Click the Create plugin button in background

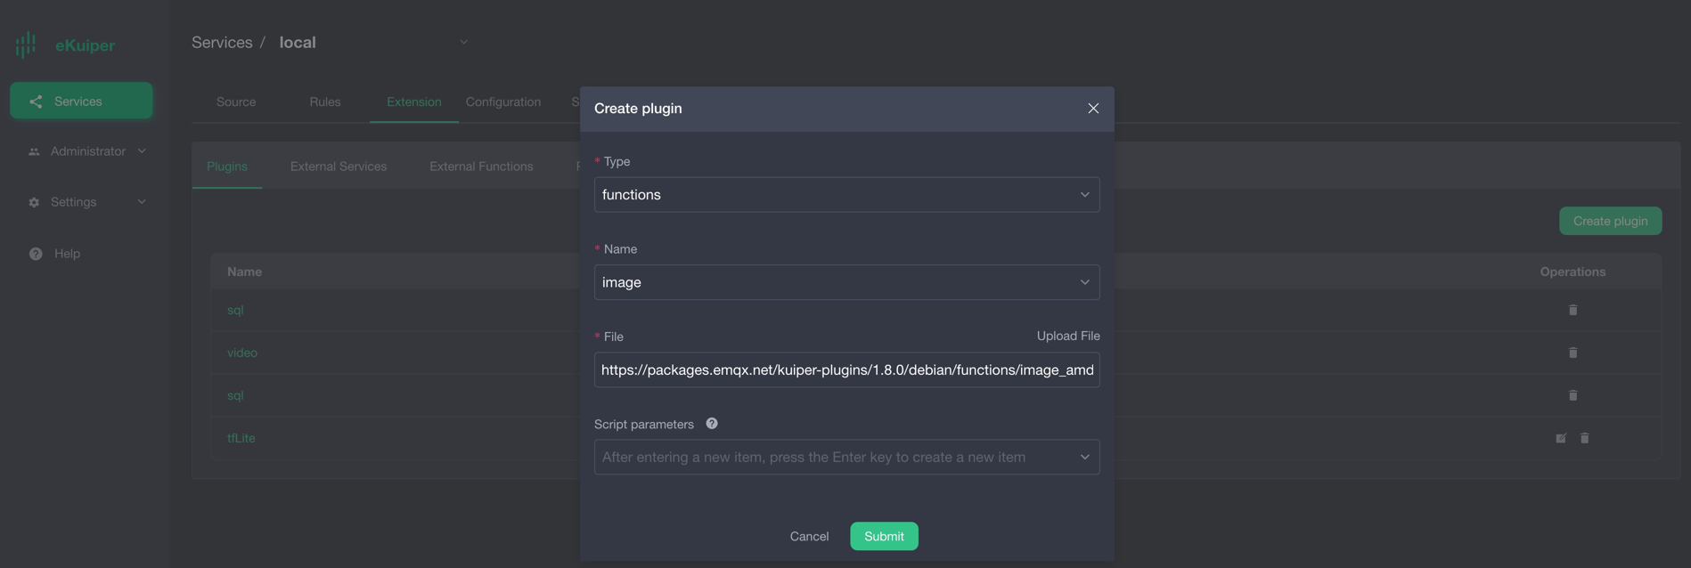click(1610, 221)
